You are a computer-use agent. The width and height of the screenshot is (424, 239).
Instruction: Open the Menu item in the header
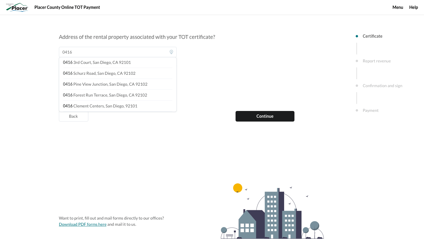[398, 7]
